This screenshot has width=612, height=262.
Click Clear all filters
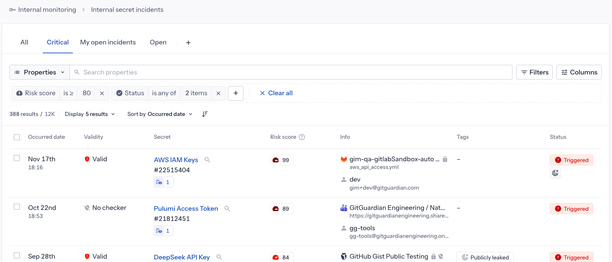(276, 93)
